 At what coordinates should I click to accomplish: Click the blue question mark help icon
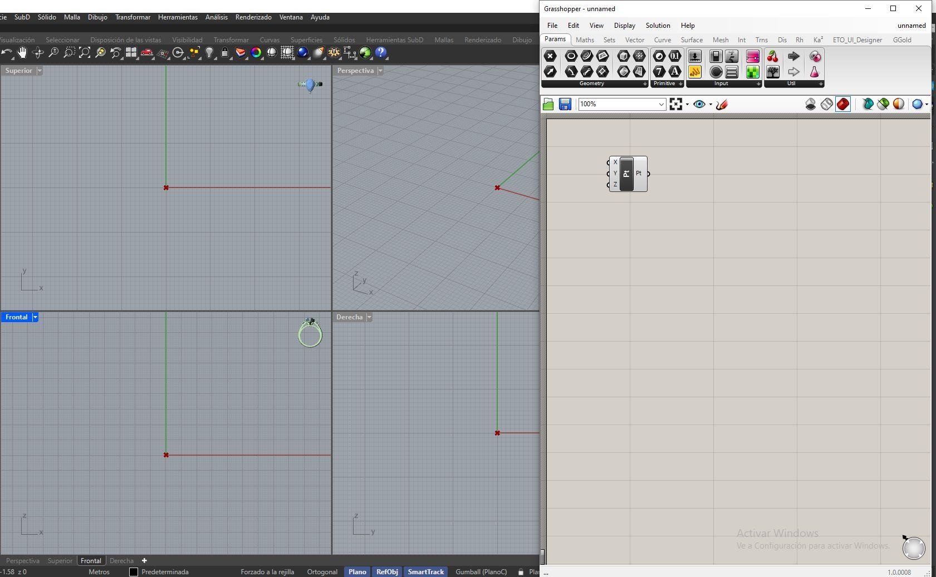pos(381,53)
